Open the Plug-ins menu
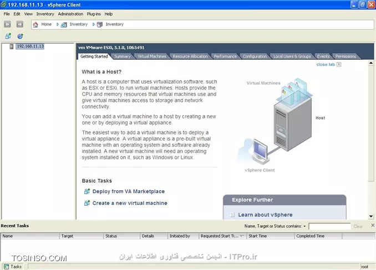The width and height of the screenshot is (376, 270). pyautogui.click(x=94, y=14)
